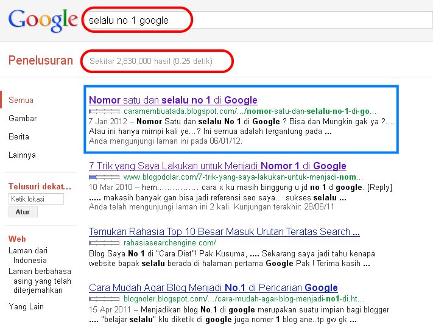Click the Atur button
The height and width of the screenshot is (327, 433).
[x=23, y=212]
